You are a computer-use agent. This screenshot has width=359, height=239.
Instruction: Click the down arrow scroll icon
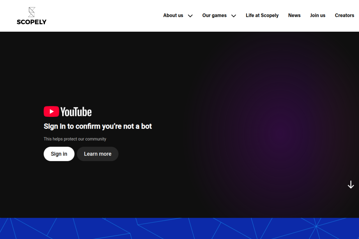point(351,185)
